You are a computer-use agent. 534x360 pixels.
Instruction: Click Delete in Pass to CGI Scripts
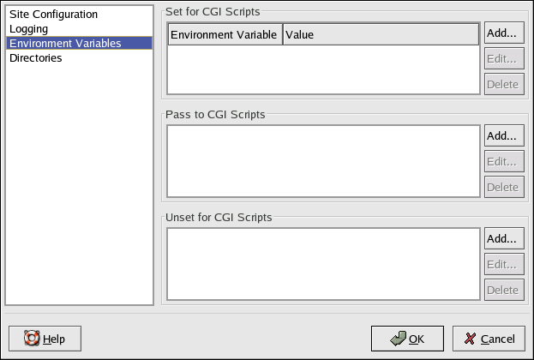click(x=504, y=187)
